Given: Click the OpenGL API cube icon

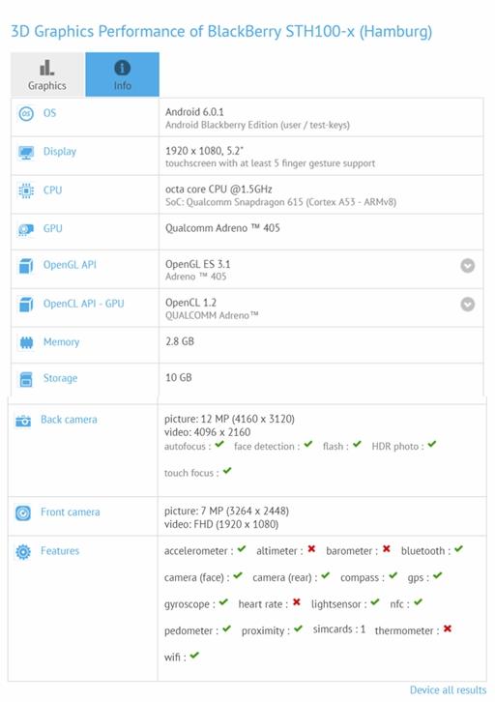Looking at the screenshot, I should (x=26, y=266).
